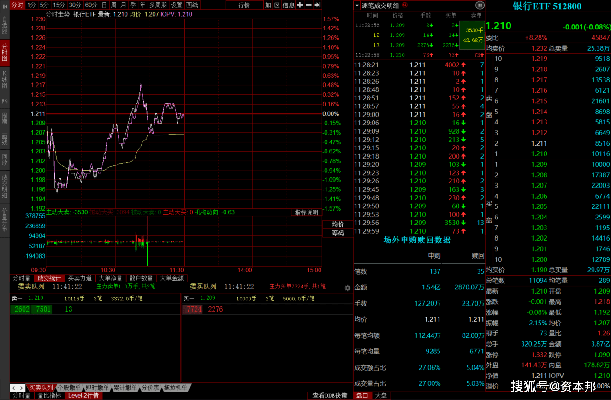Select the 量比指标 bottom tab
Screen dimensions: 611x400
point(49,395)
